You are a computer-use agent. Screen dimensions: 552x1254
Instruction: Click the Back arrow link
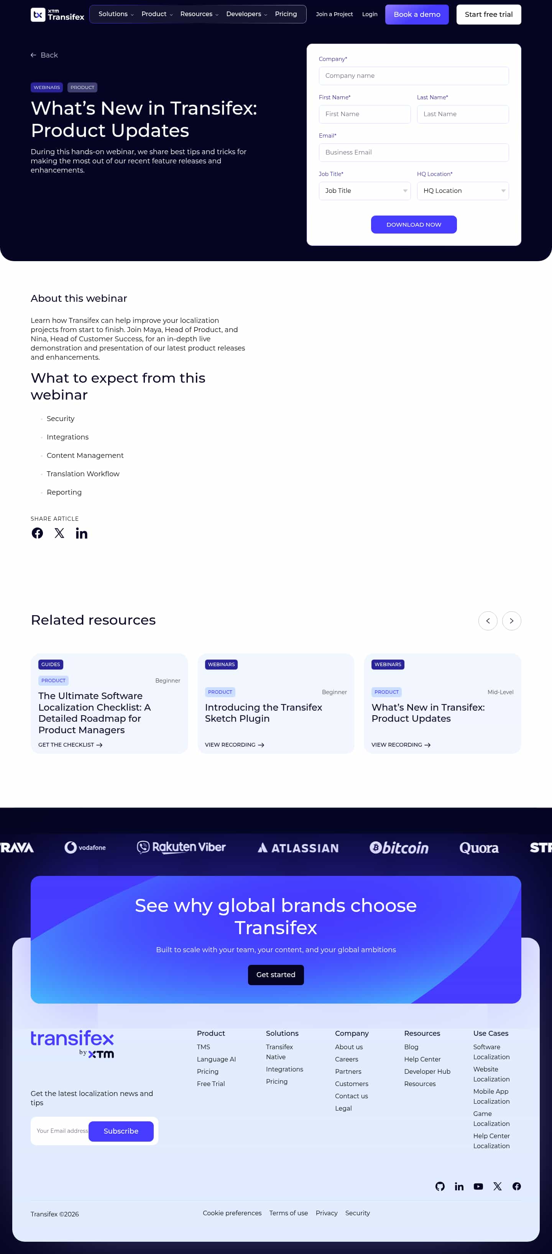(44, 55)
